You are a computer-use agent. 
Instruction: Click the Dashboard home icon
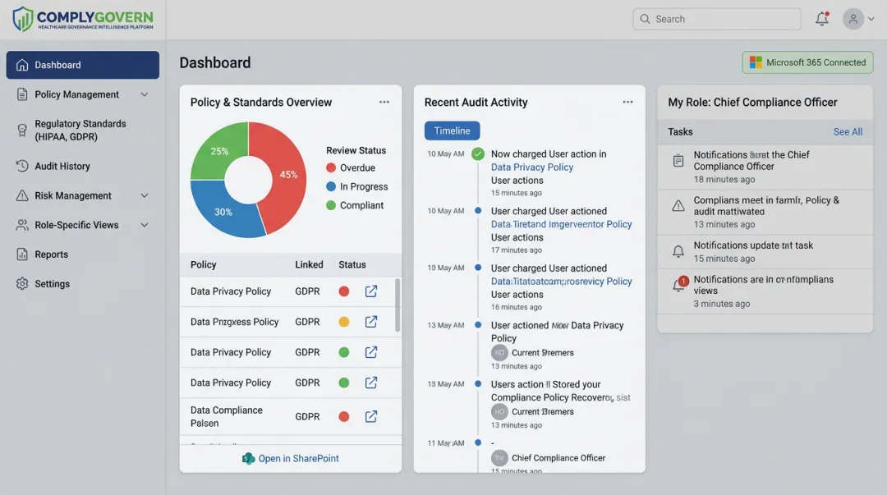22,65
